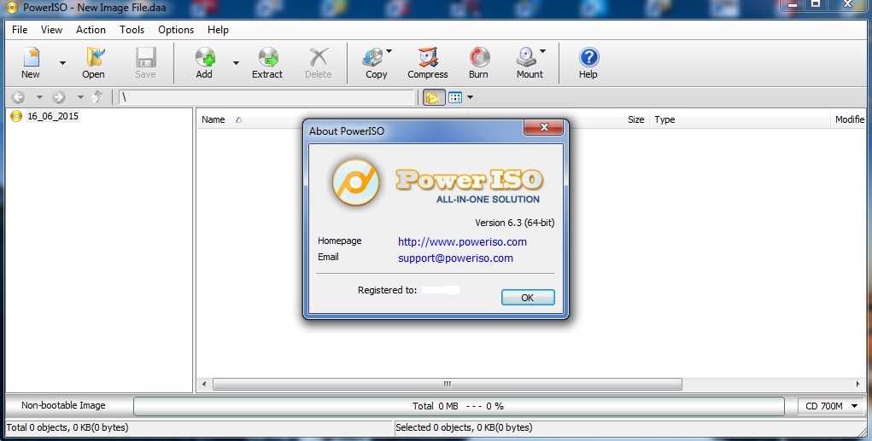The width and height of the screenshot is (872, 441).
Task: Click the scroll left arrow
Action: tap(204, 385)
